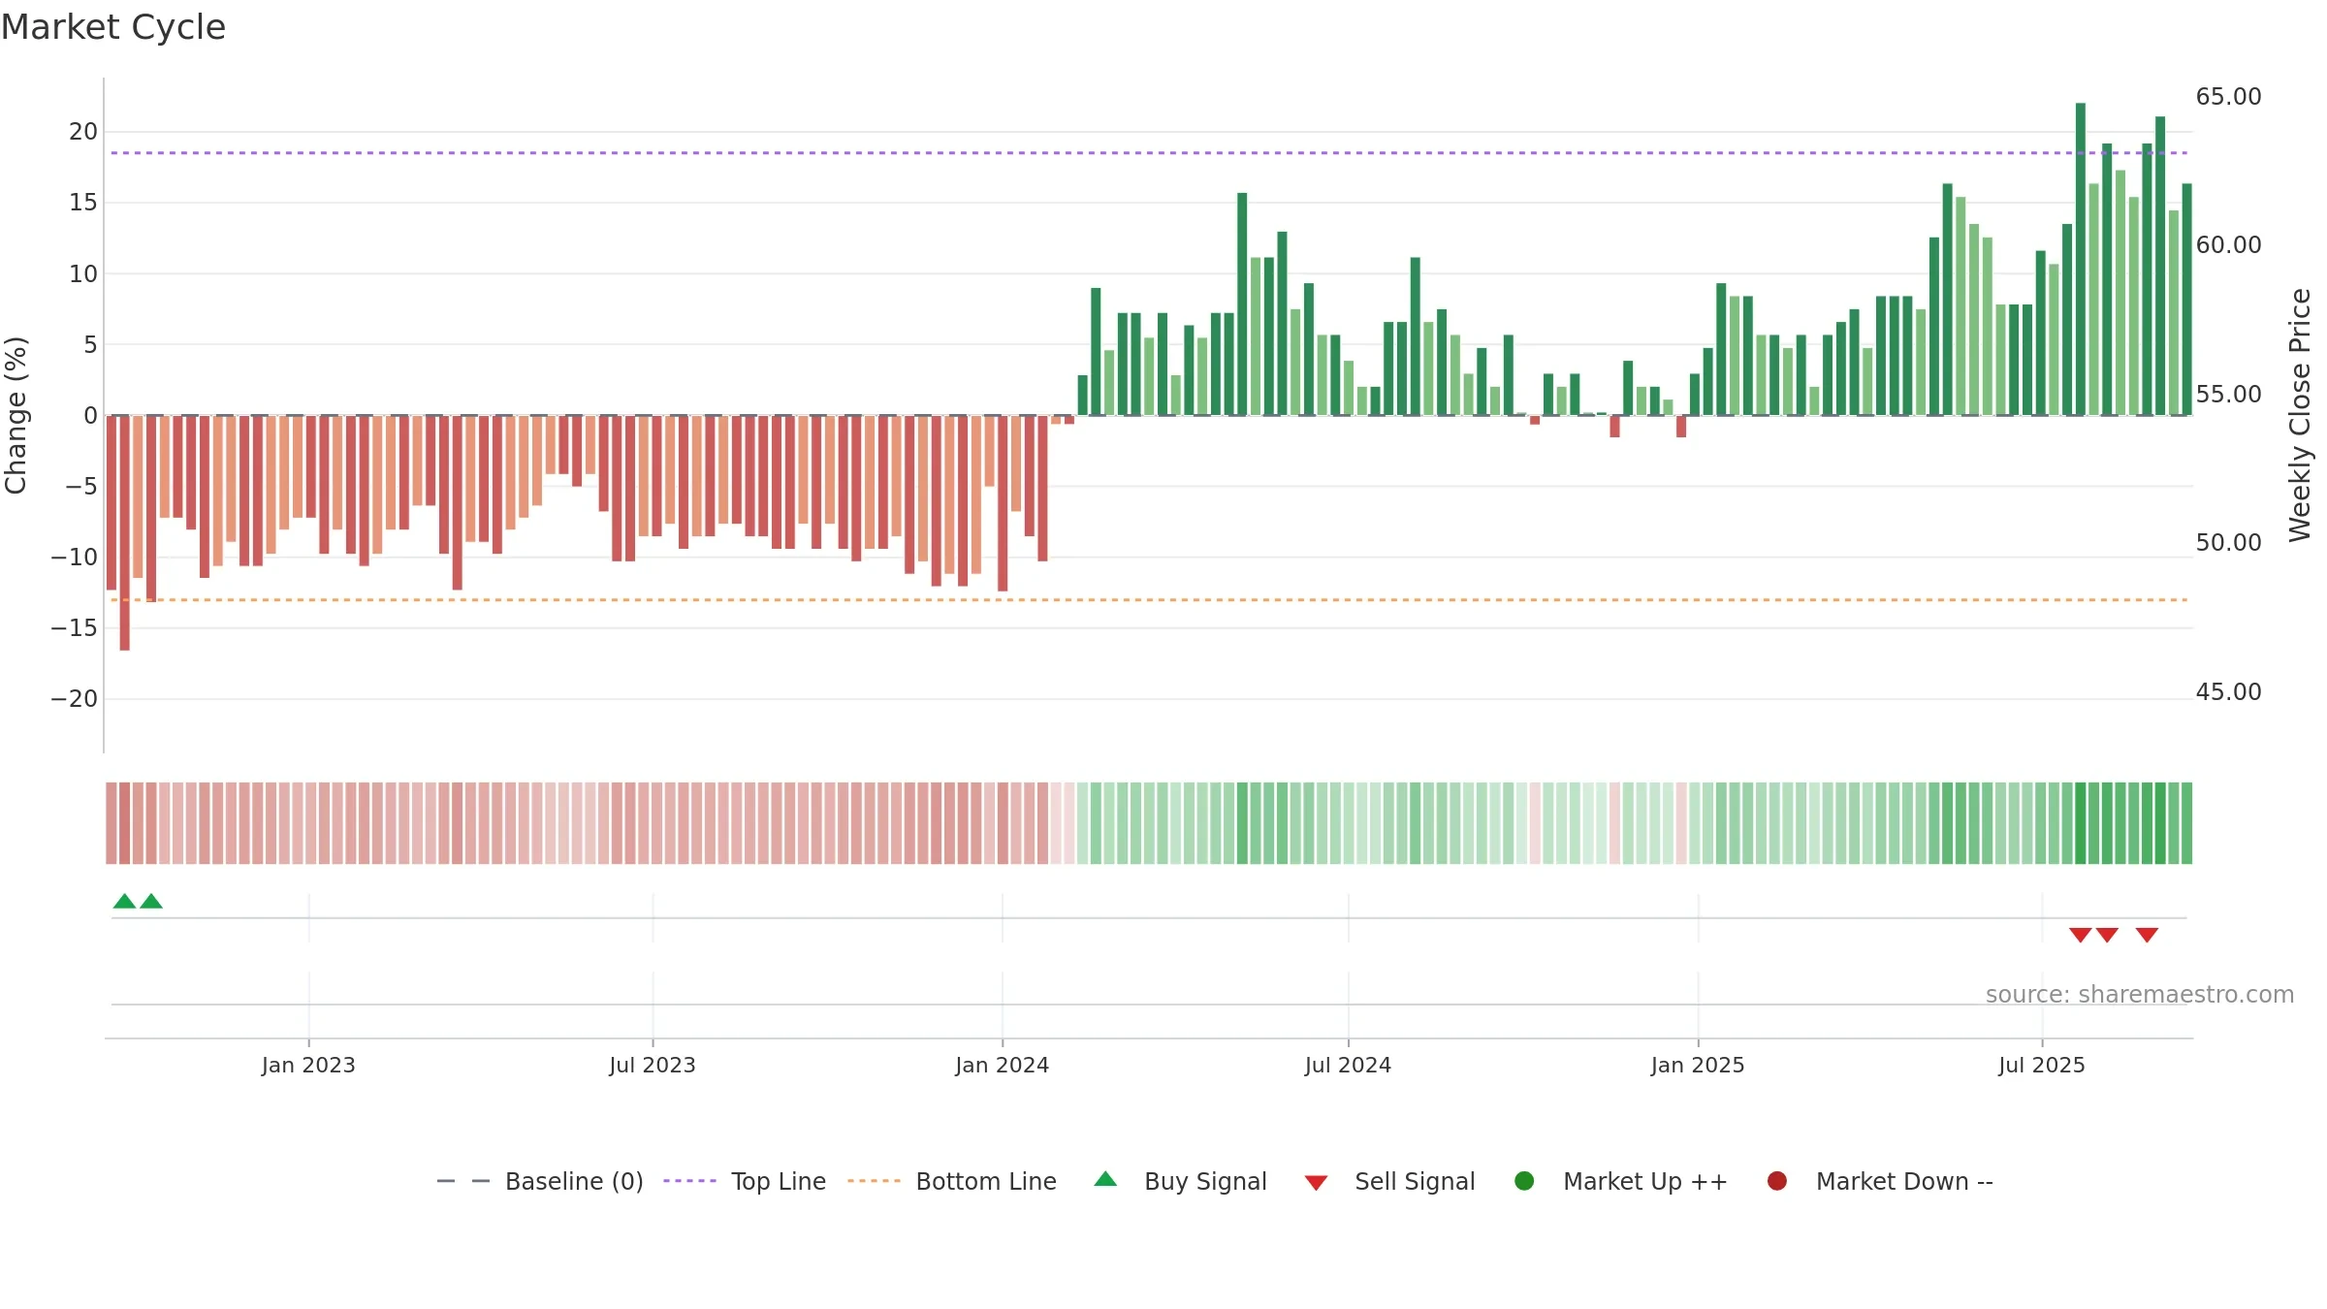Click the Jul 2025 axis label
2327x1309 pixels.
point(2042,1065)
